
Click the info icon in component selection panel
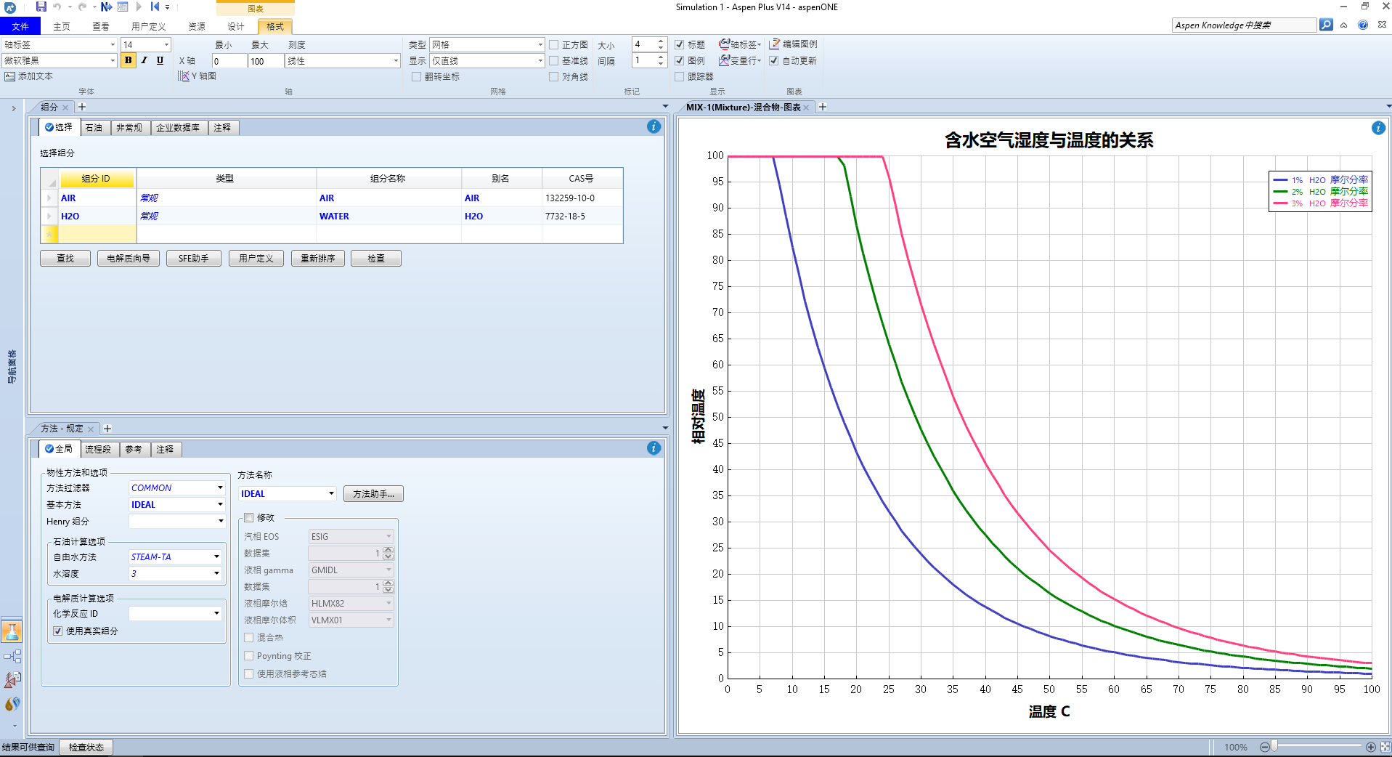(654, 126)
